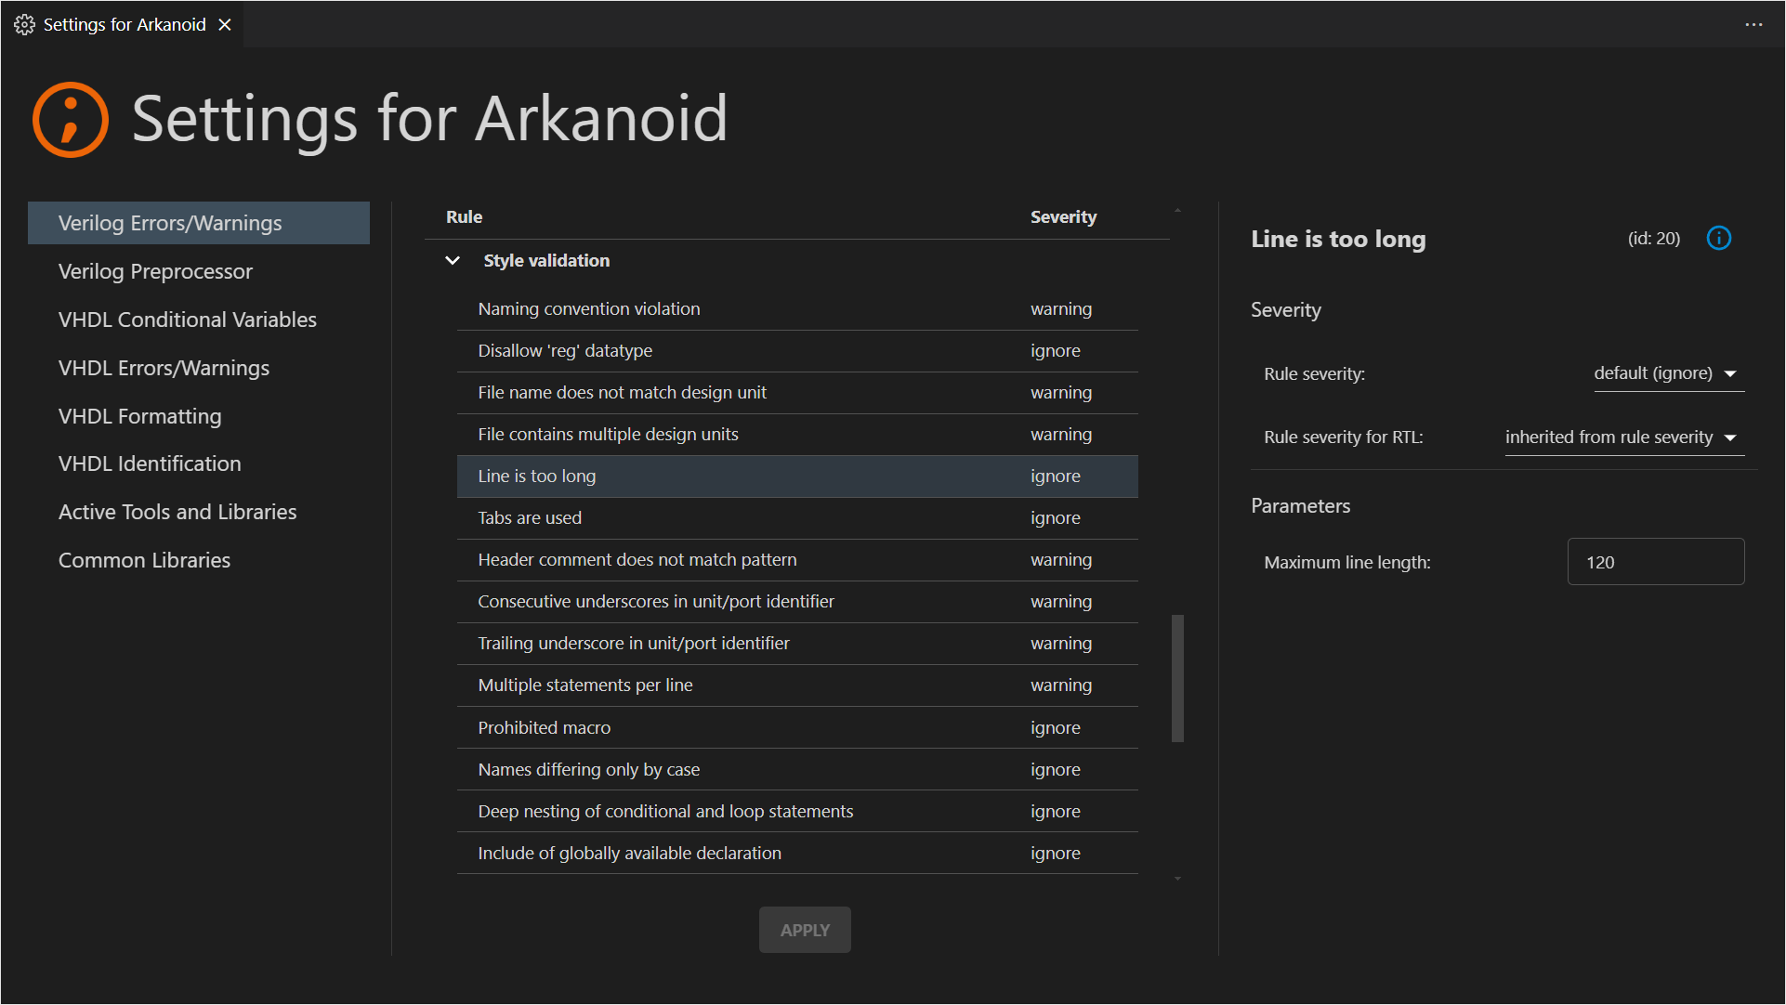The image size is (1786, 1005).
Task: Click the Maximum line length field
Action: (x=1655, y=562)
